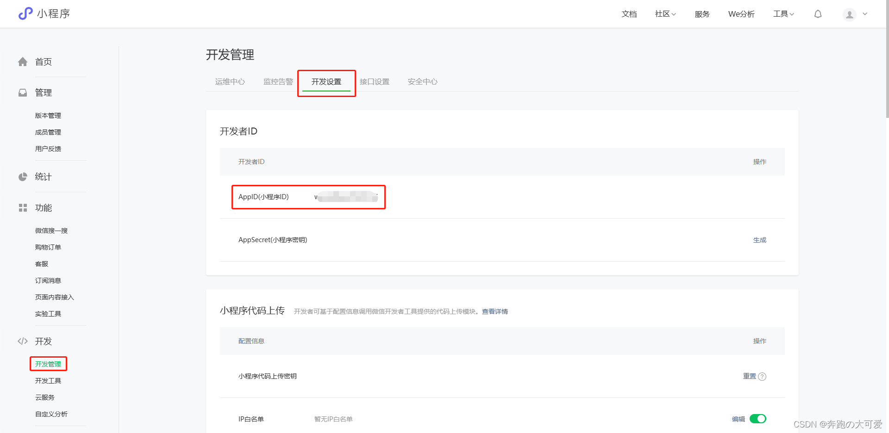The height and width of the screenshot is (433, 889).
Task: Click the 功能 section heading
Action: [x=44, y=207]
